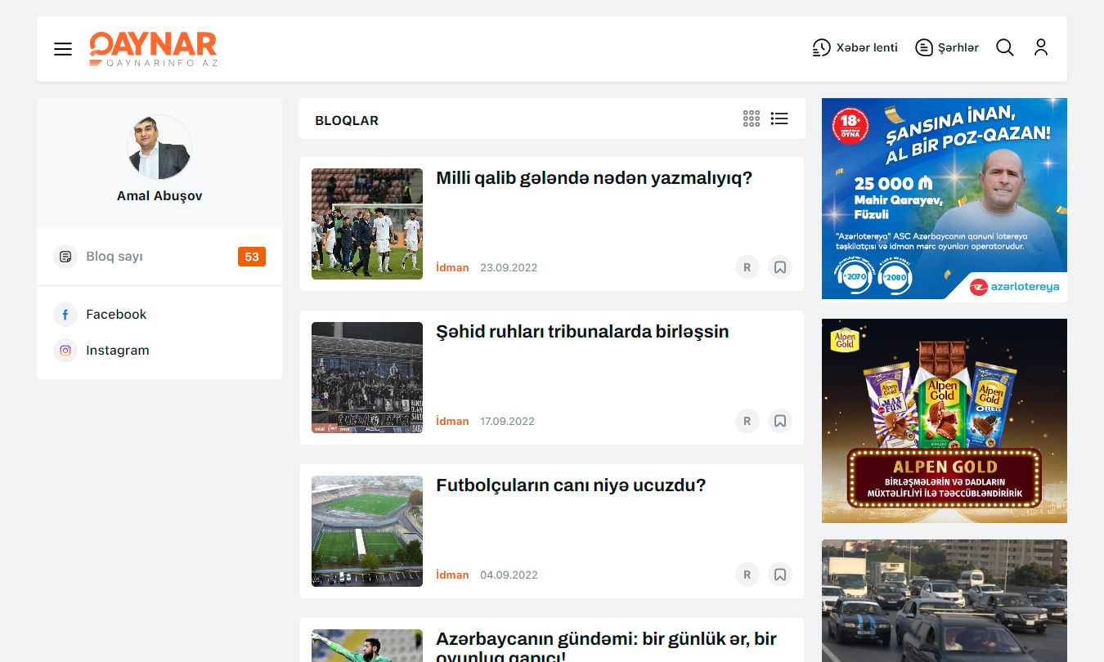This screenshot has width=1104, height=662.
Task: Click Amal Abuşov's profile photo
Action: click(x=159, y=147)
